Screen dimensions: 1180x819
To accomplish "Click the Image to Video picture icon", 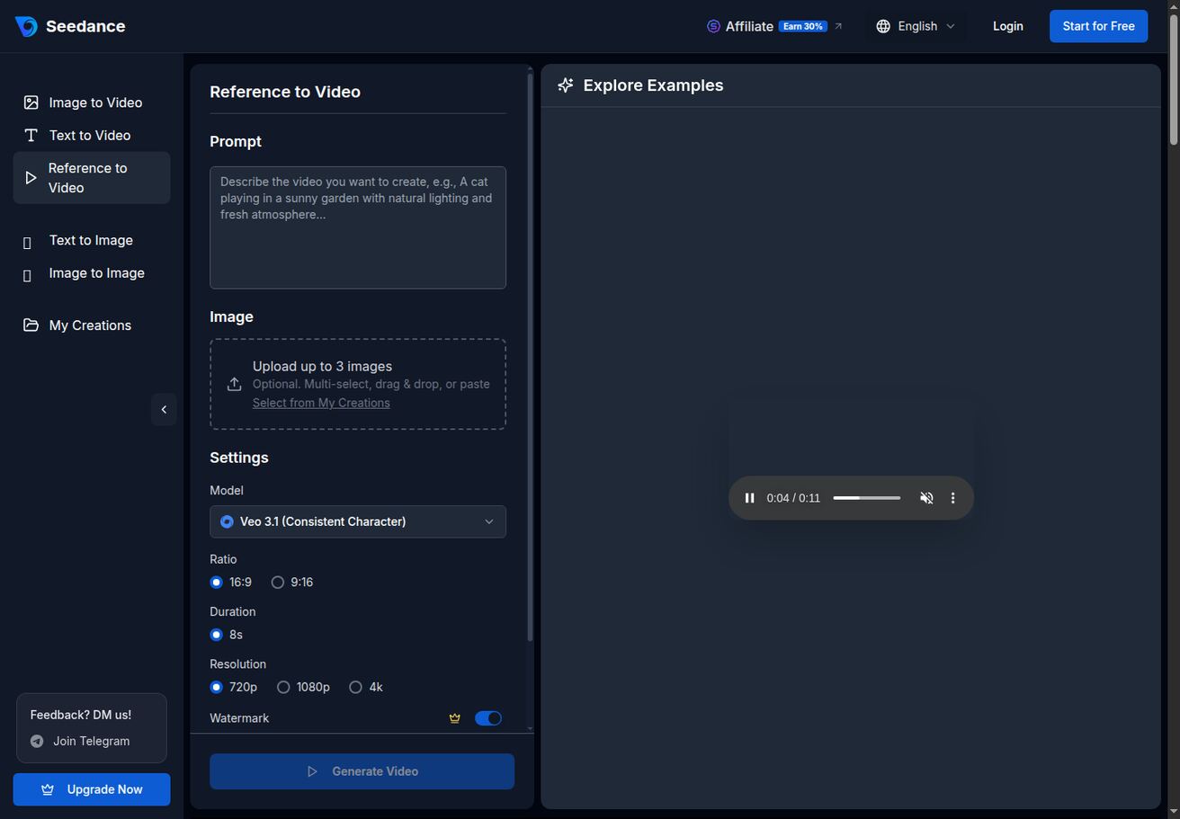I will [31, 102].
